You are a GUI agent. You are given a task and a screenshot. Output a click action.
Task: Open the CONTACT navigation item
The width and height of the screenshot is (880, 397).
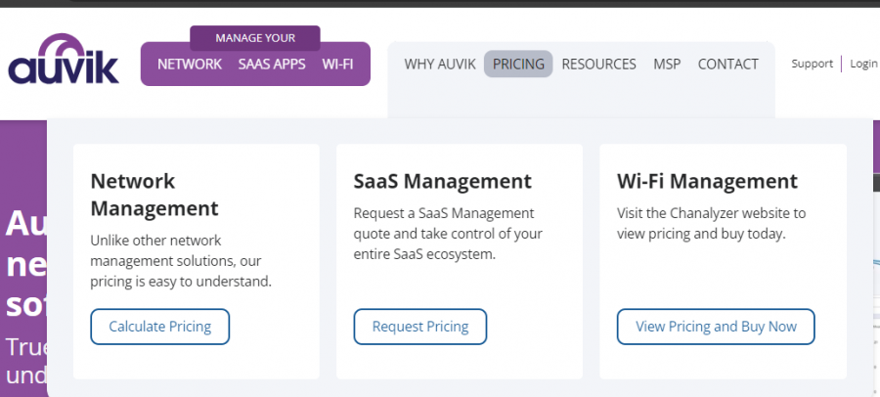pyautogui.click(x=727, y=64)
